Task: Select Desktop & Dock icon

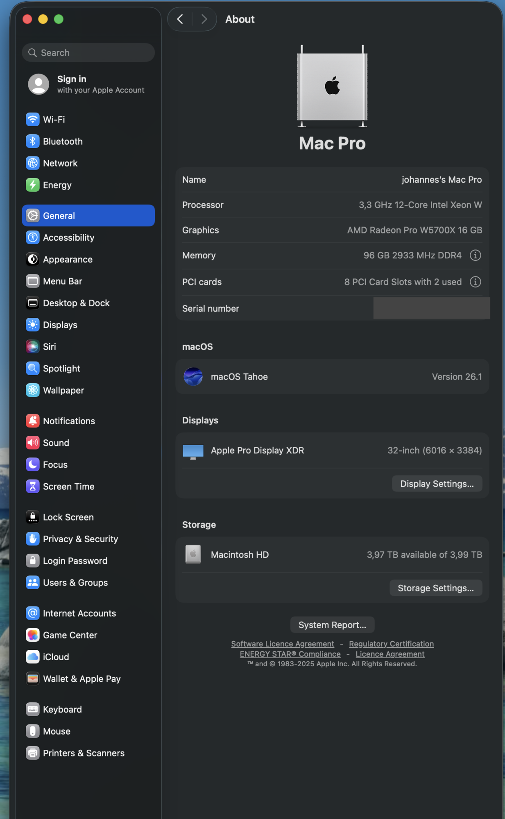Action: click(33, 303)
